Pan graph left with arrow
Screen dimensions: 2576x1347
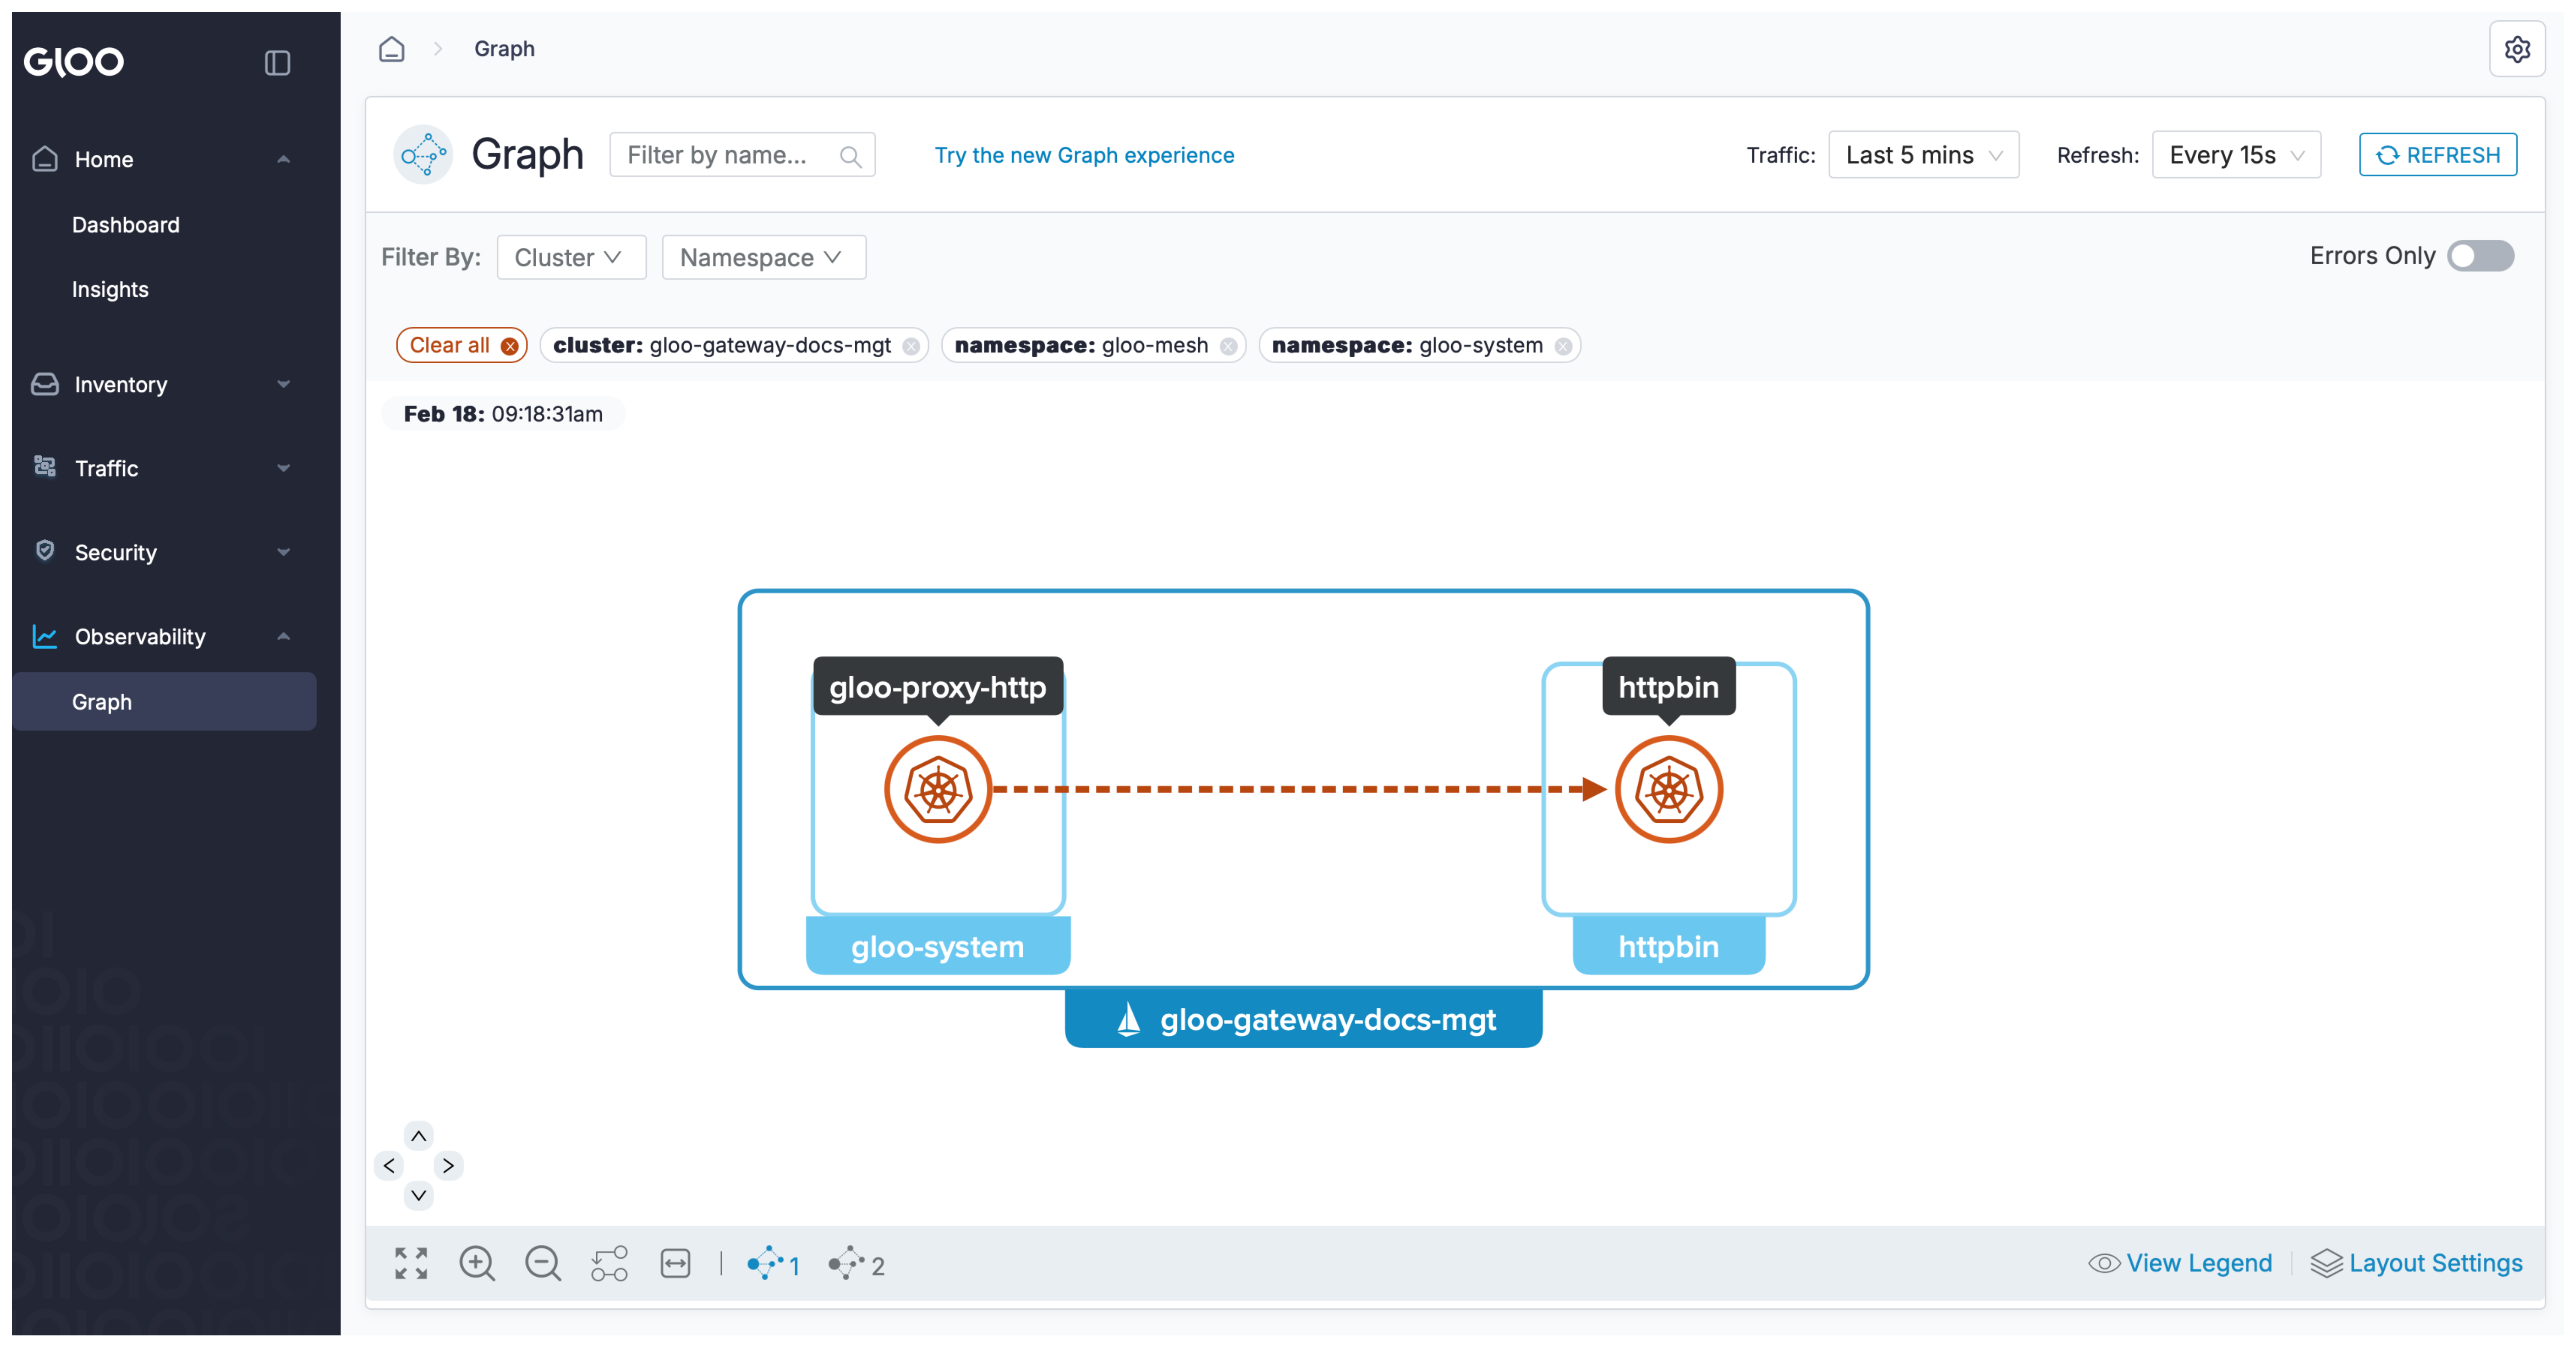click(x=389, y=1166)
